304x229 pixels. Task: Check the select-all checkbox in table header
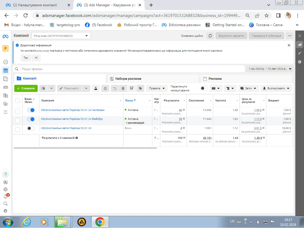(x=18, y=101)
